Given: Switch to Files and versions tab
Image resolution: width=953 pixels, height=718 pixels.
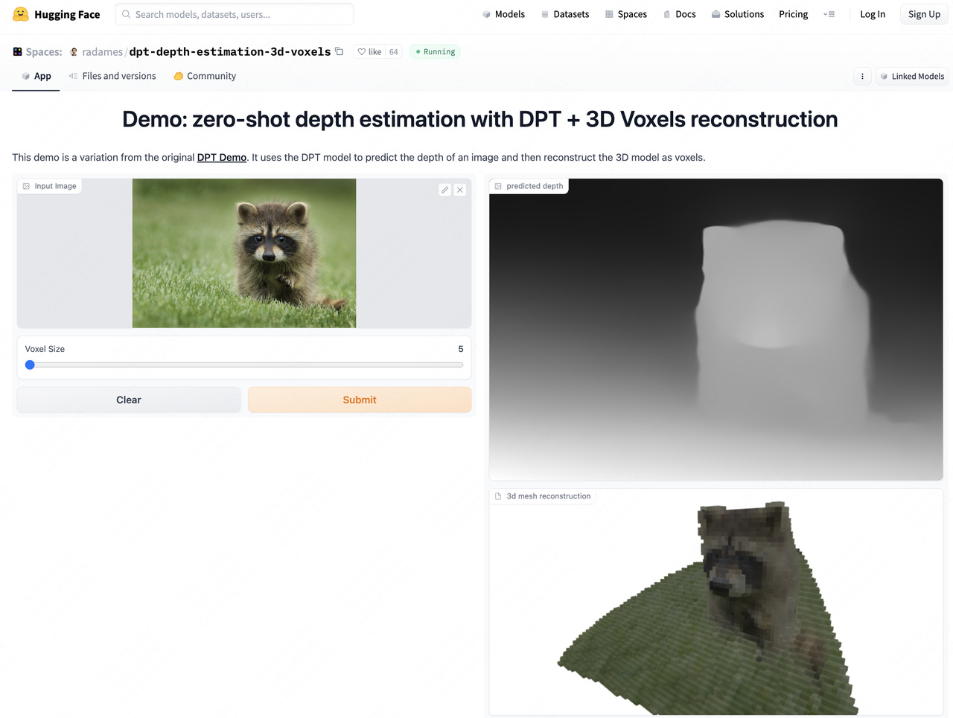Looking at the screenshot, I should tap(112, 76).
